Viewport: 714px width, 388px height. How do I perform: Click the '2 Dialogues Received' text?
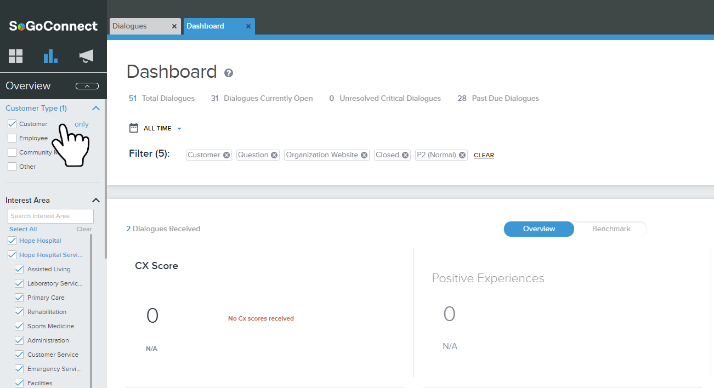[x=163, y=229]
